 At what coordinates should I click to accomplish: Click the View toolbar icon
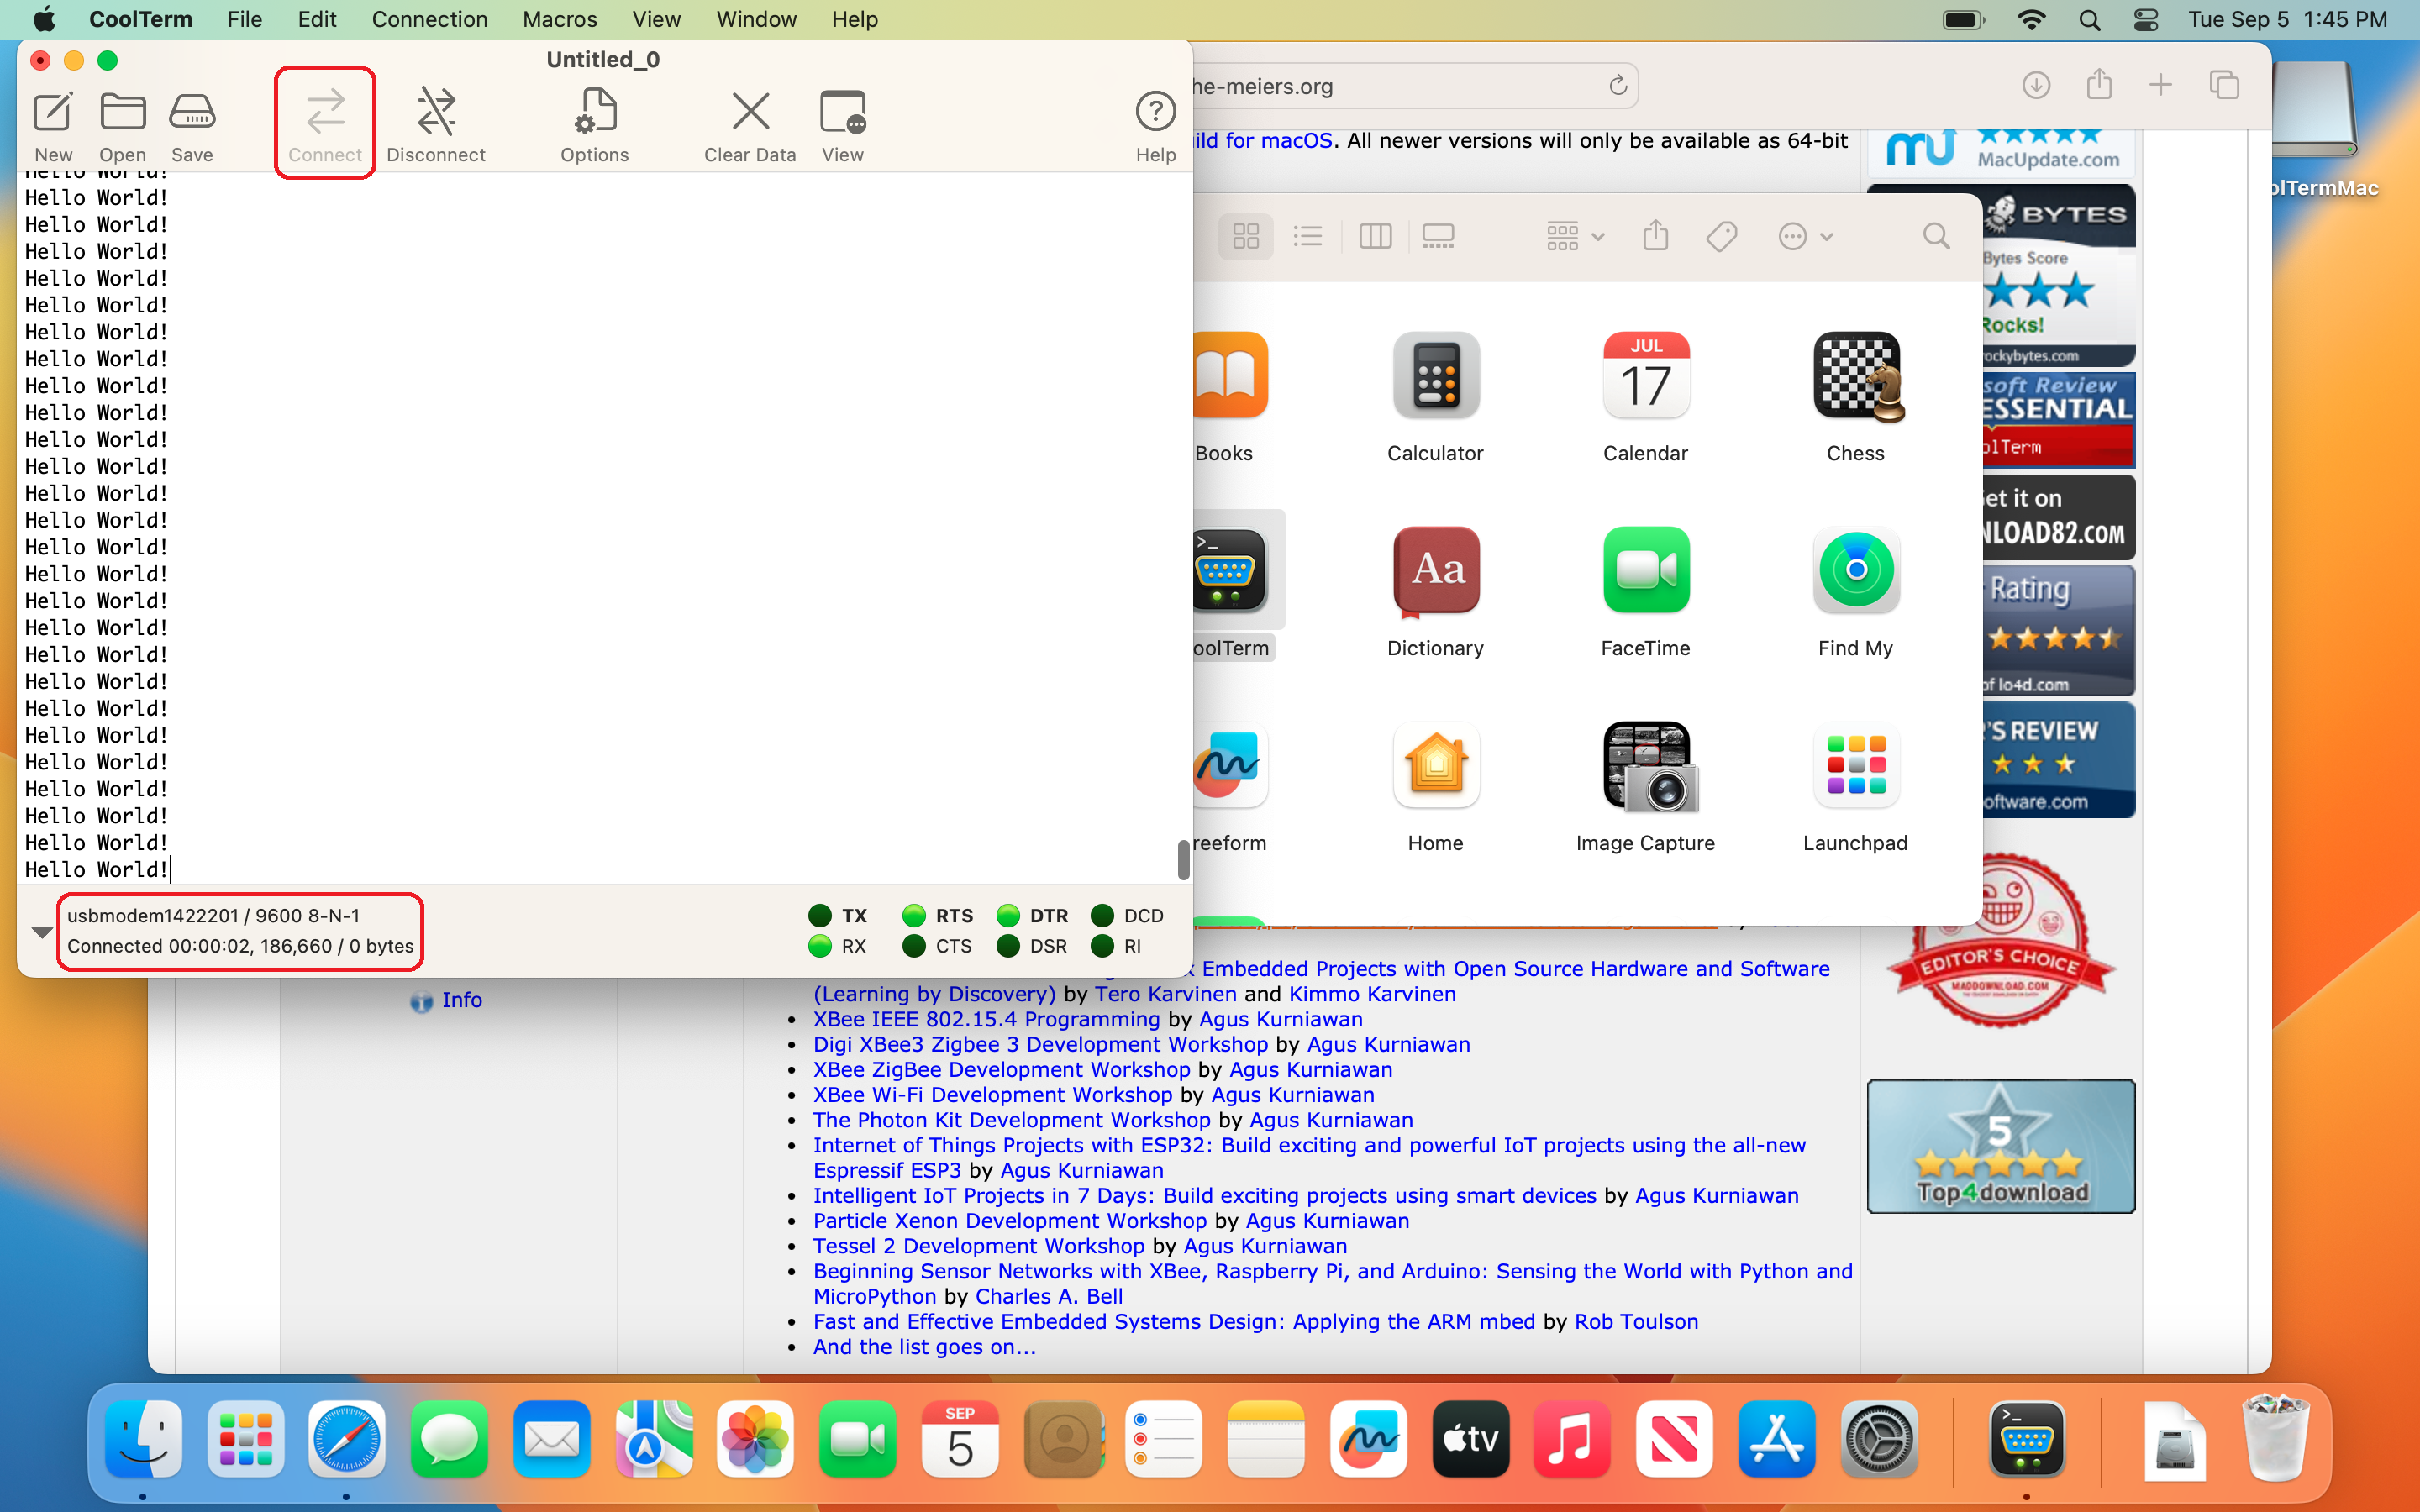[x=842, y=125]
